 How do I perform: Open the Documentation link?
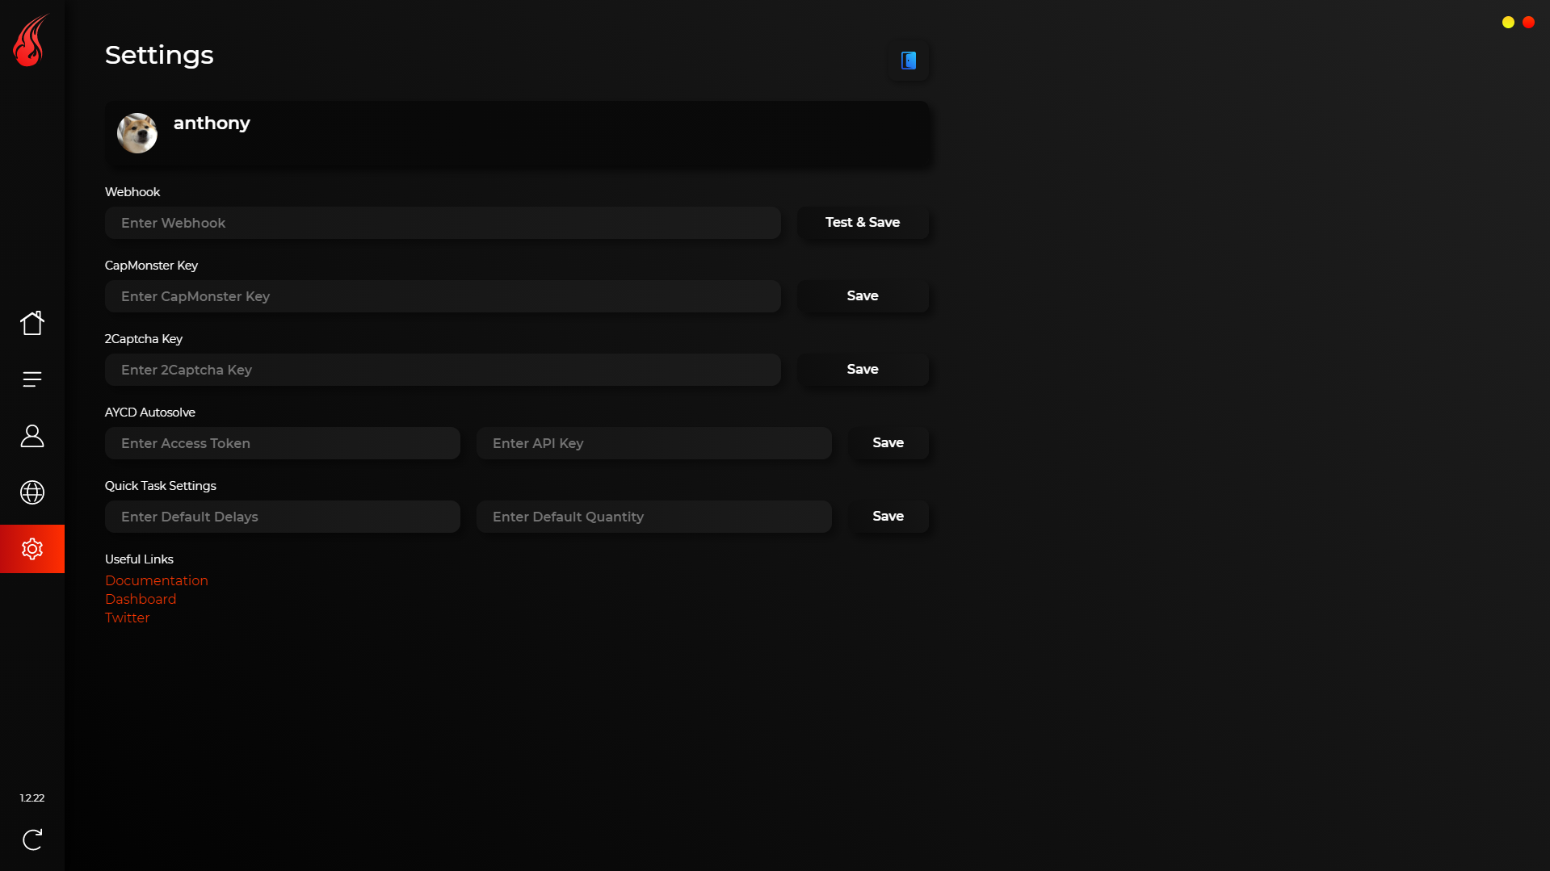coord(157,580)
